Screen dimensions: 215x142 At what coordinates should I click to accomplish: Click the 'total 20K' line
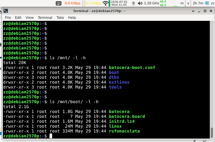(15, 63)
